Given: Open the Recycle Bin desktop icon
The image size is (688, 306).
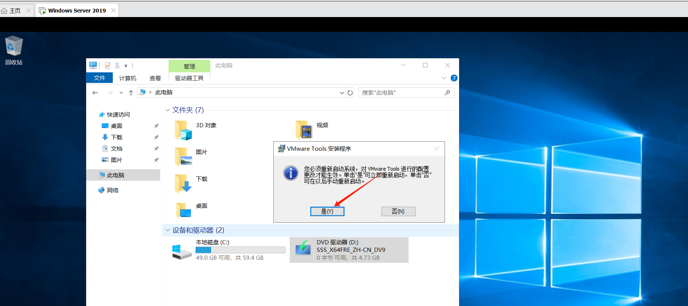Looking at the screenshot, I should [x=14, y=50].
